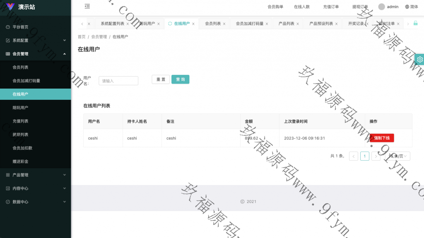Click the 查询 search button
424x238 pixels.
click(x=180, y=79)
